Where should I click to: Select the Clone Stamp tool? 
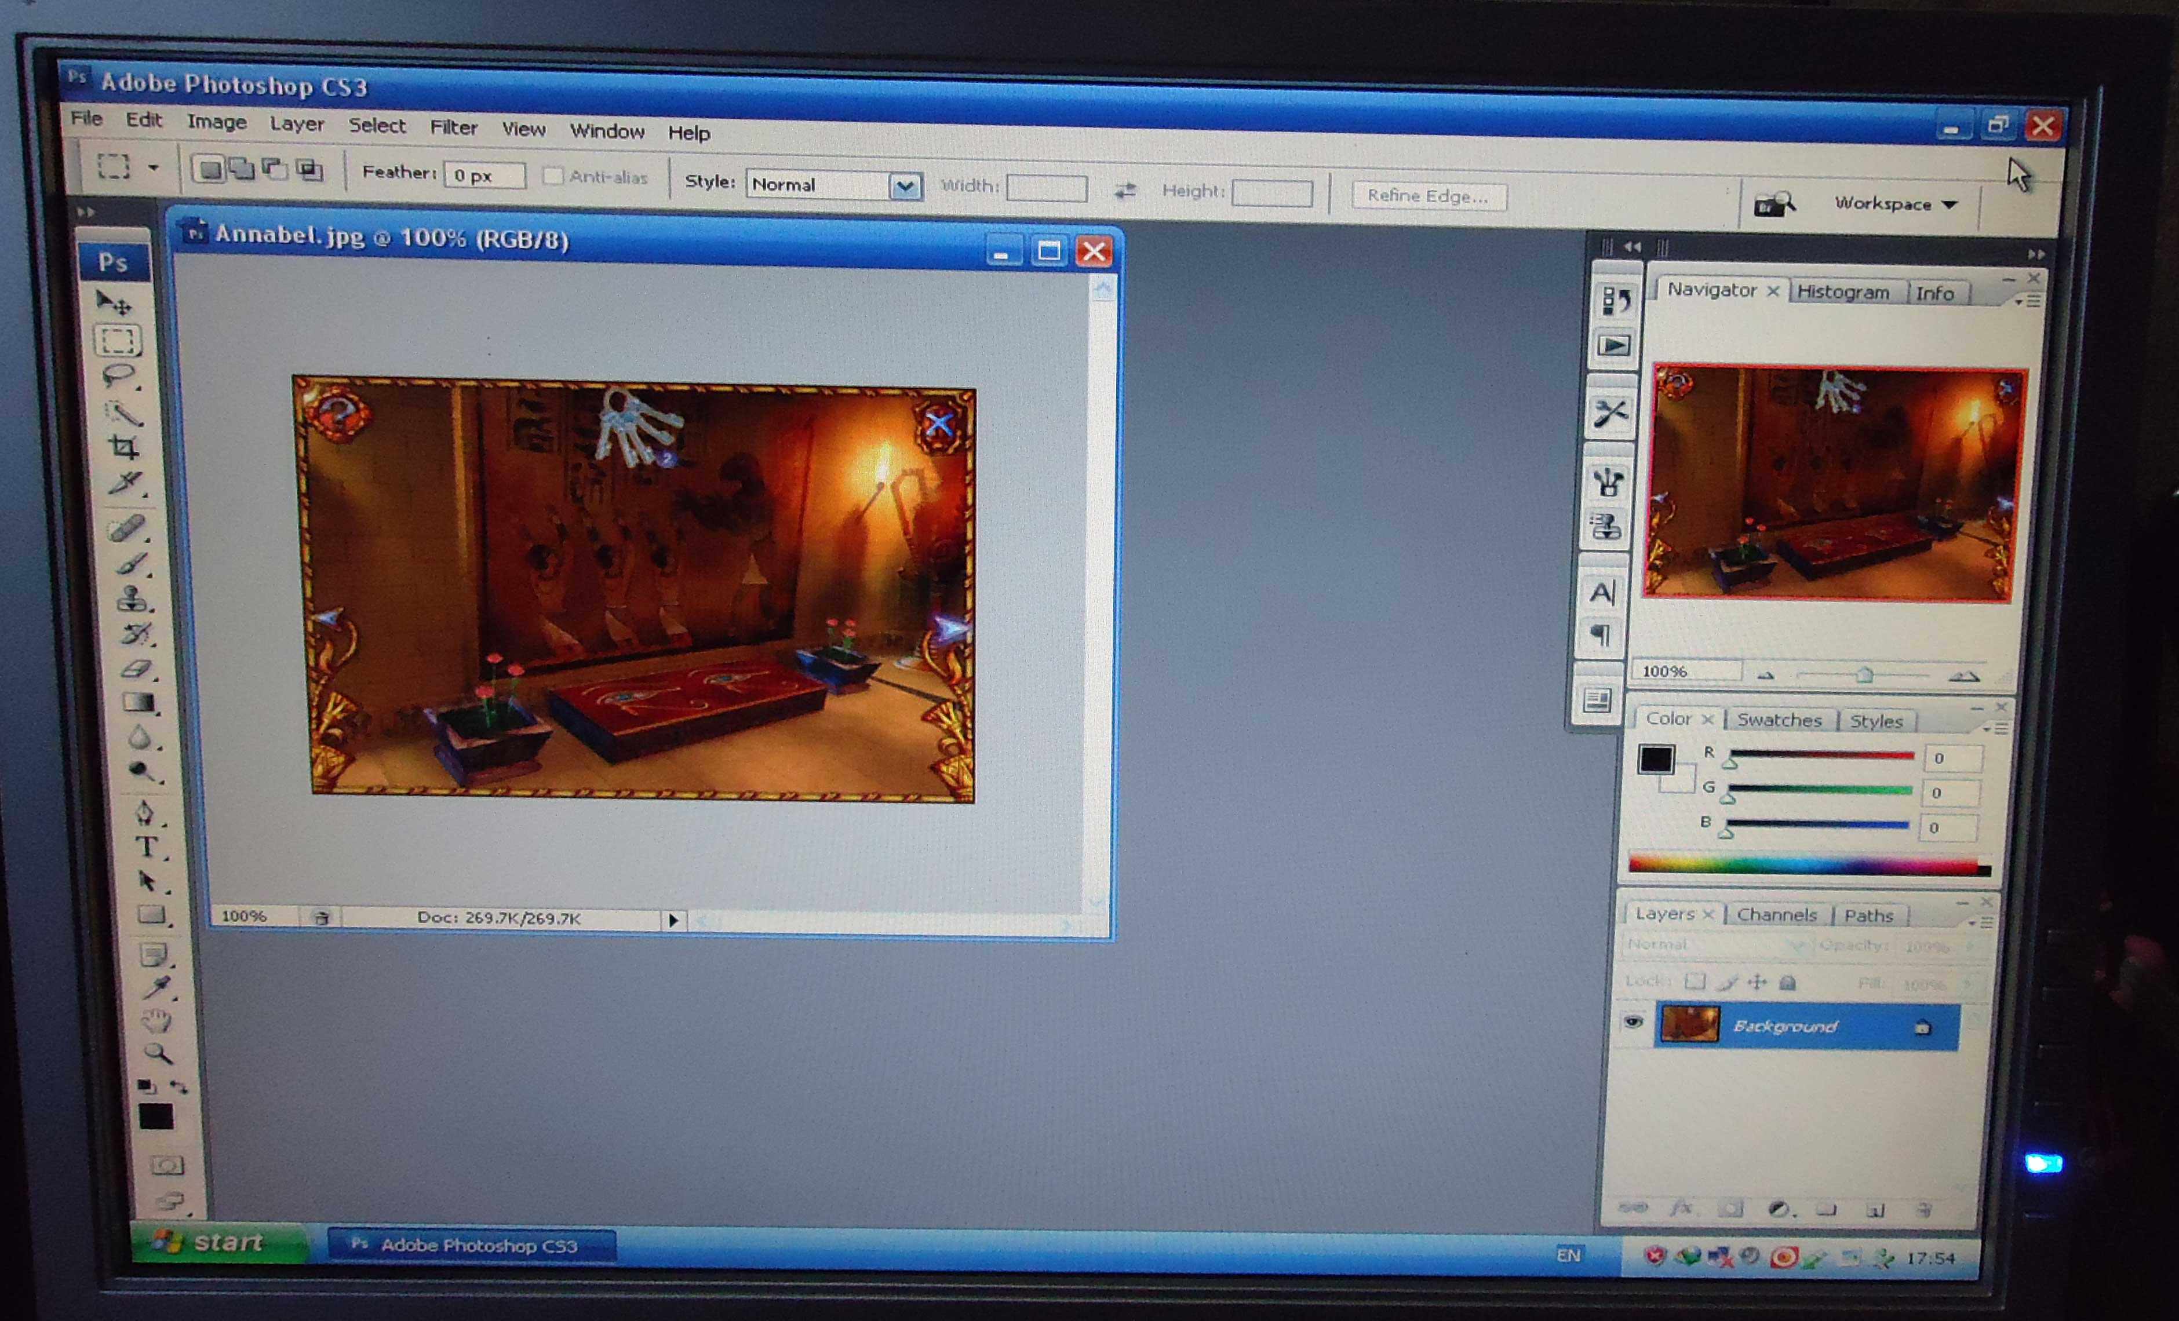click(133, 599)
